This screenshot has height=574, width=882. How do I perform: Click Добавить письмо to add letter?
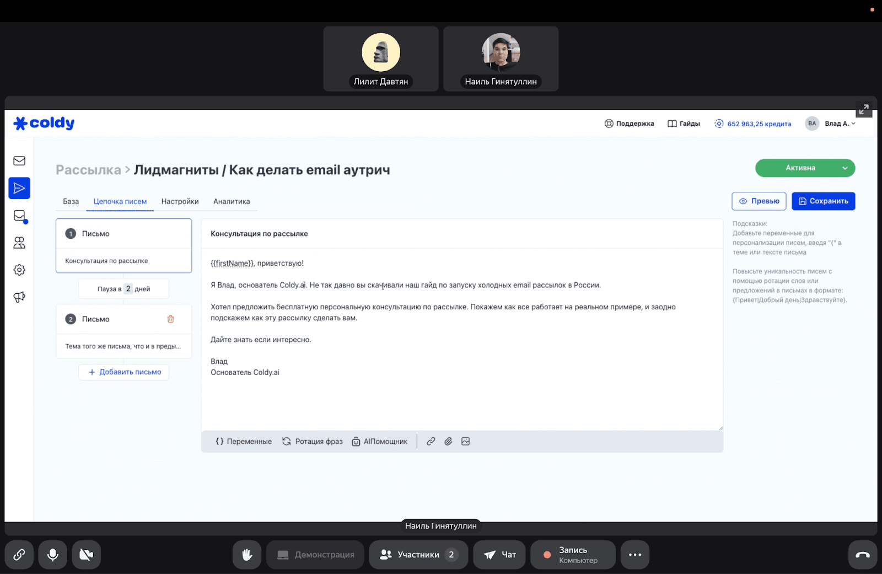coord(124,372)
